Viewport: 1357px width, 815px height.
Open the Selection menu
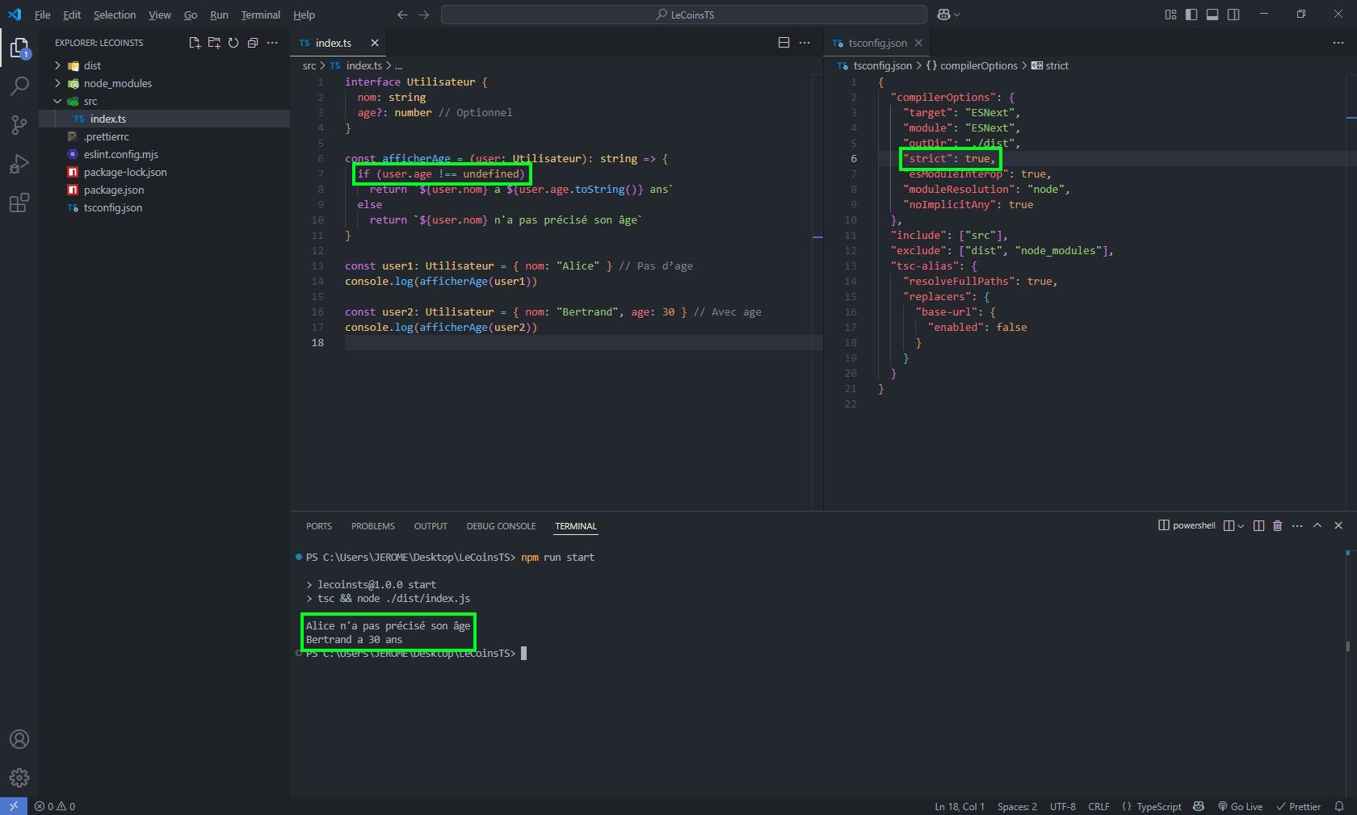[115, 15]
